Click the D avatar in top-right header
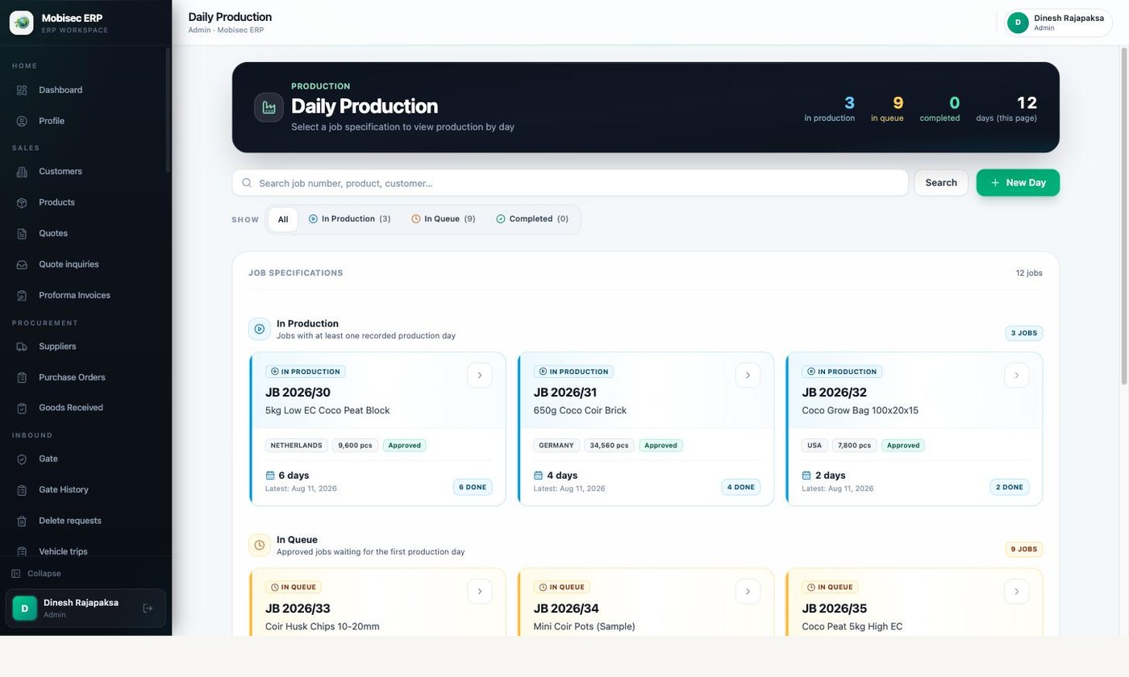The width and height of the screenshot is (1129, 677). (1018, 23)
